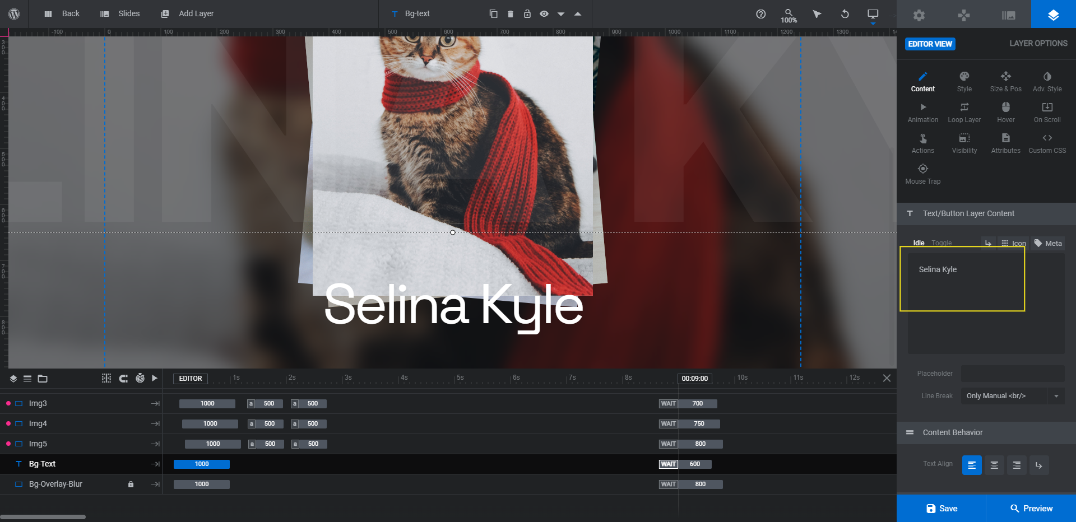Open the help question mark icon
Image resolution: width=1076 pixels, height=522 pixels.
(x=761, y=14)
